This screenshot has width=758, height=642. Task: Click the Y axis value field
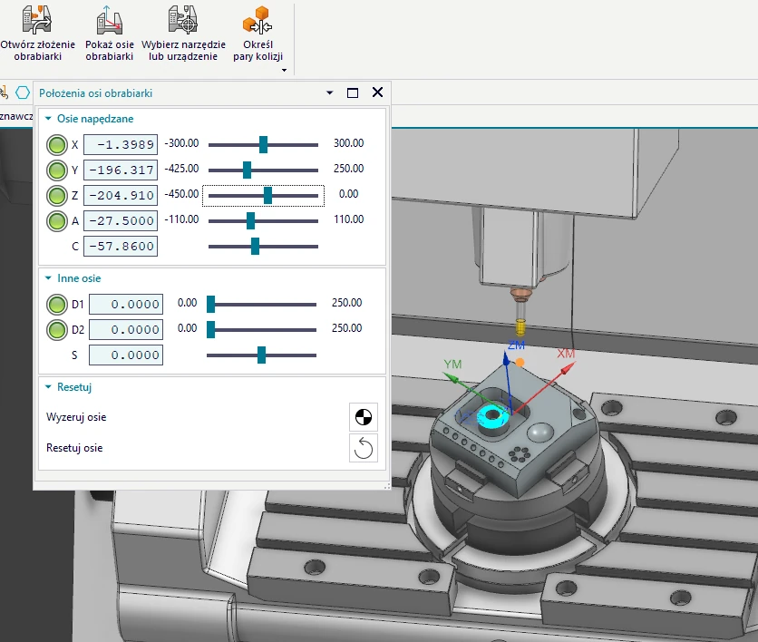click(120, 170)
